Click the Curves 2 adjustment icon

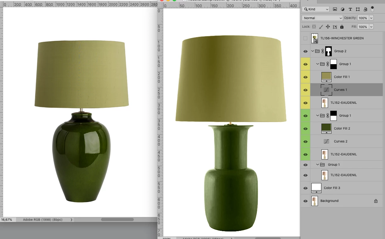point(326,141)
